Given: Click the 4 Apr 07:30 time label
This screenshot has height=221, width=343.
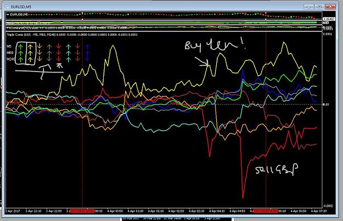Looking at the screenshot, I should point(319,211).
